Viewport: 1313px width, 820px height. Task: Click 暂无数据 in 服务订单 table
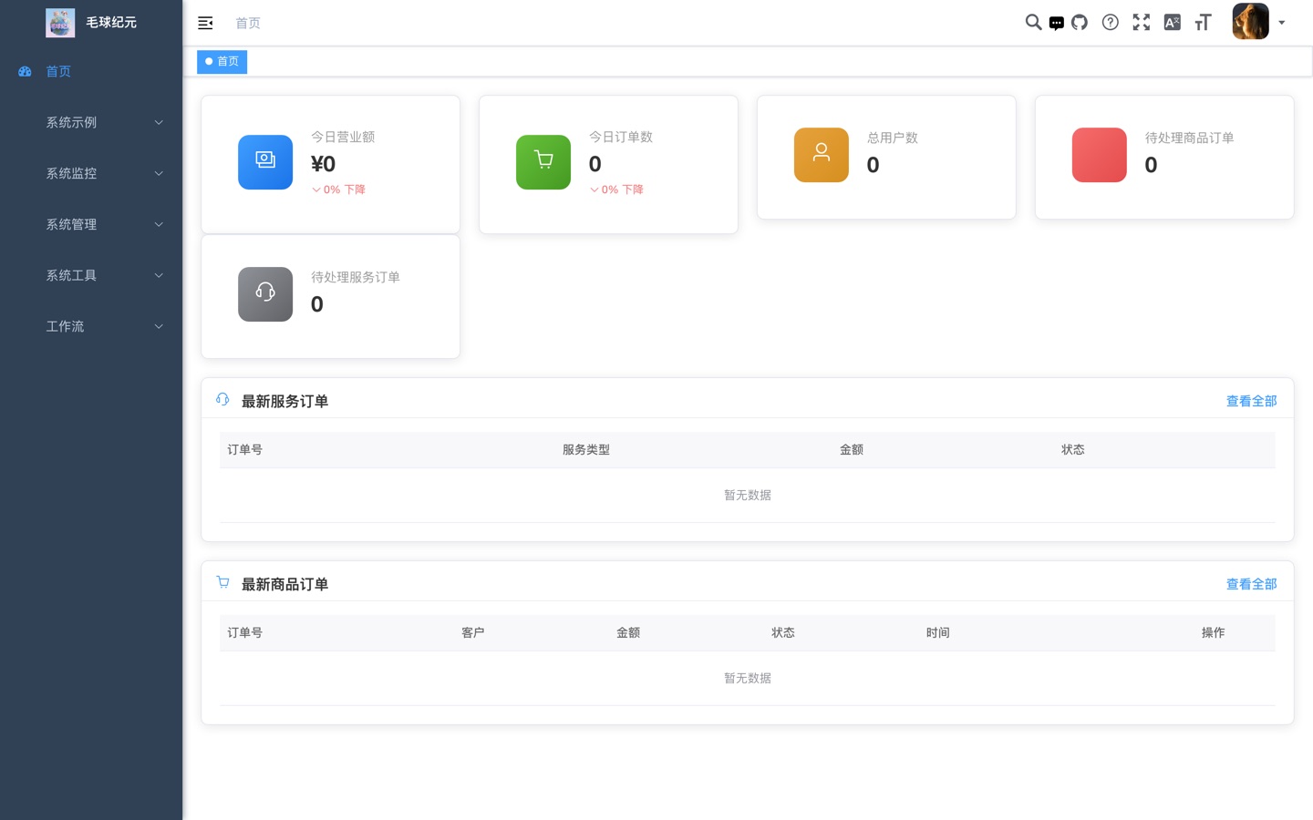748,495
